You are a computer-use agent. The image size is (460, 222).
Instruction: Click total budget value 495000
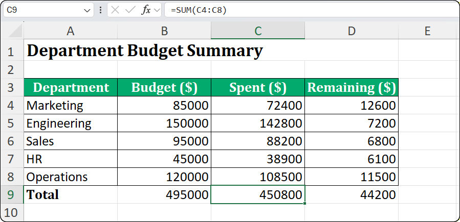[x=164, y=194]
